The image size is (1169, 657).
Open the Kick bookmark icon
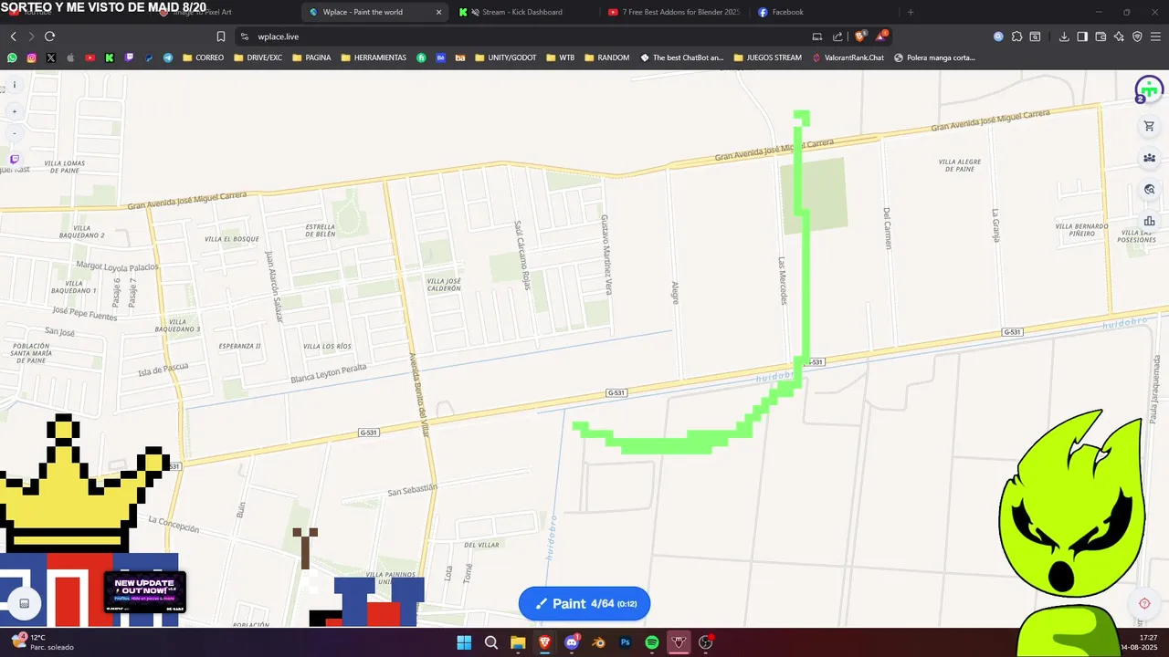tap(110, 57)
